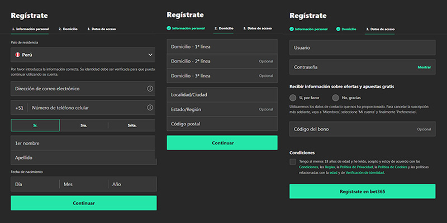Click the info icon beside phone number field
Screen dimensions: 447x223
[150, 108]
